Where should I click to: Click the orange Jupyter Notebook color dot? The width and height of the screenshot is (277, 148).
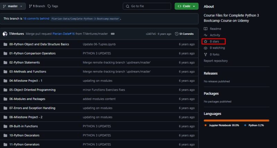(x=205, y=125)
